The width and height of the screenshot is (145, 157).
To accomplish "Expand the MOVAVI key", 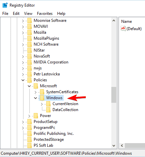I will (23, 27).
